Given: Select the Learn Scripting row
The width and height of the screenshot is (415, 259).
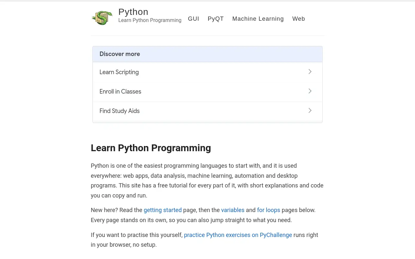Looking at the screenshot, I should [x=207, y=72].
